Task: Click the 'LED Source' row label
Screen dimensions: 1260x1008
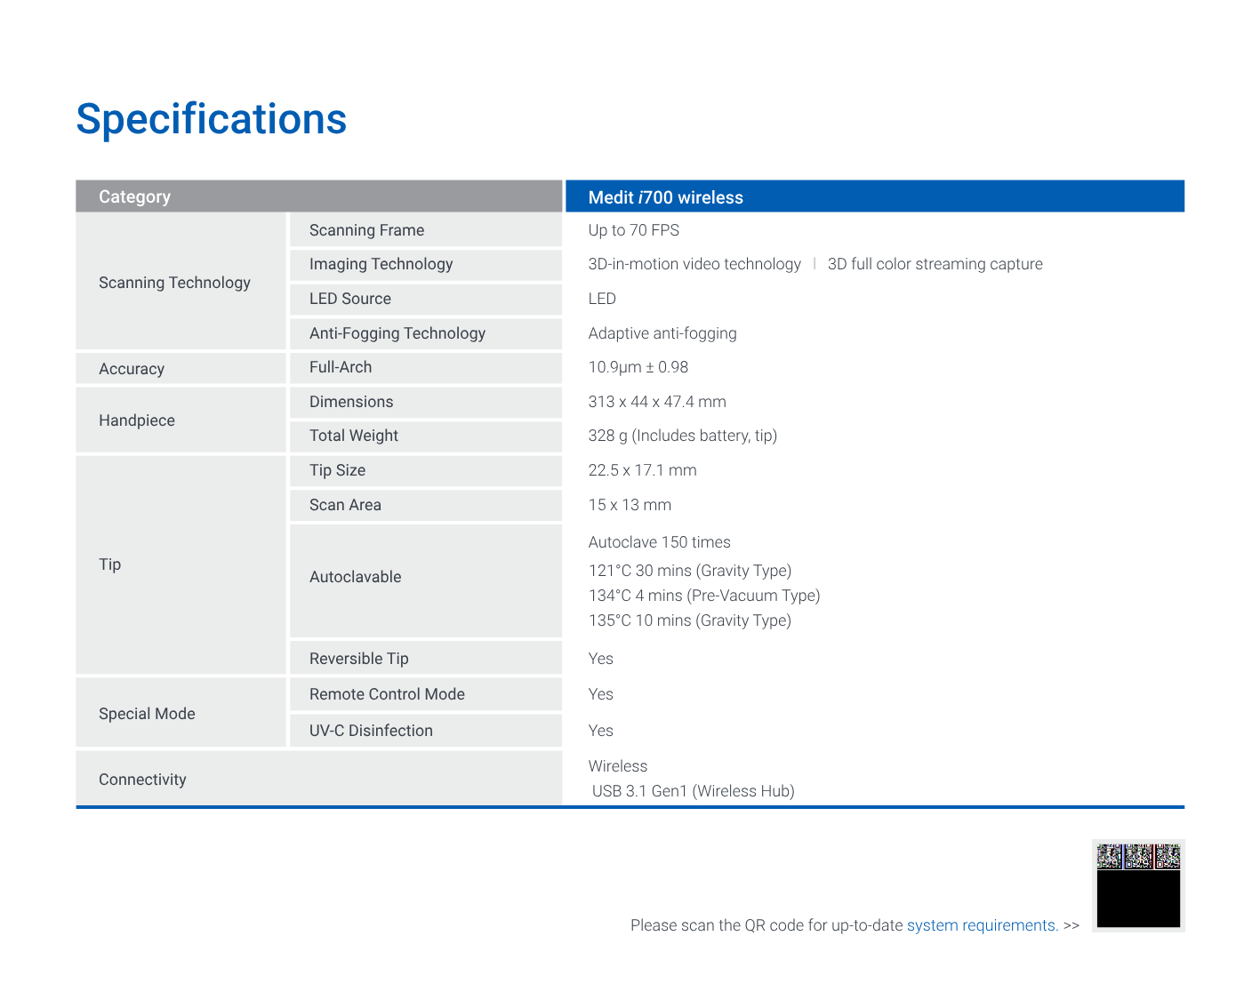Action: (426, 299)
